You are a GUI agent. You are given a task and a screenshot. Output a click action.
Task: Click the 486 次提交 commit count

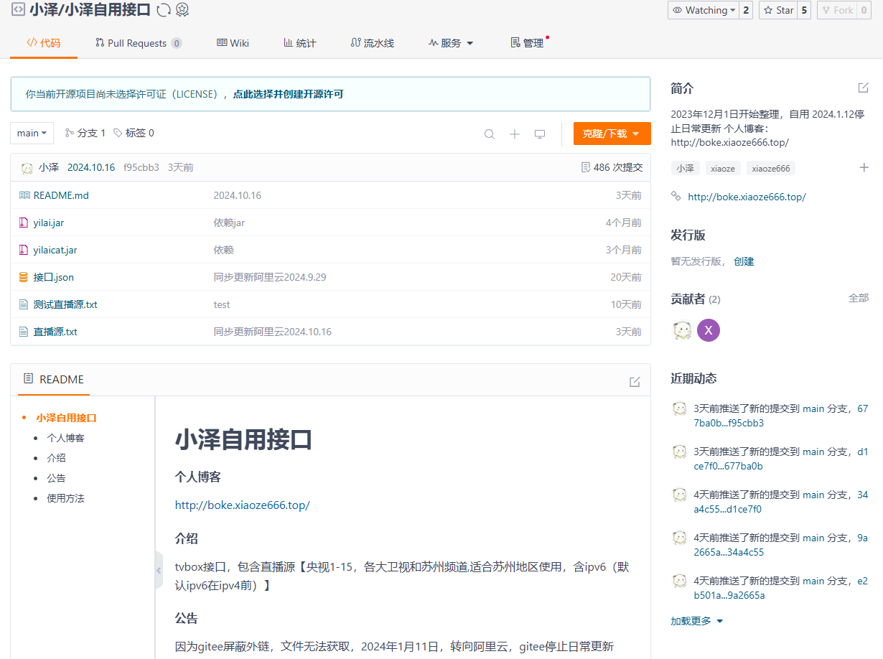coord(612,167)
